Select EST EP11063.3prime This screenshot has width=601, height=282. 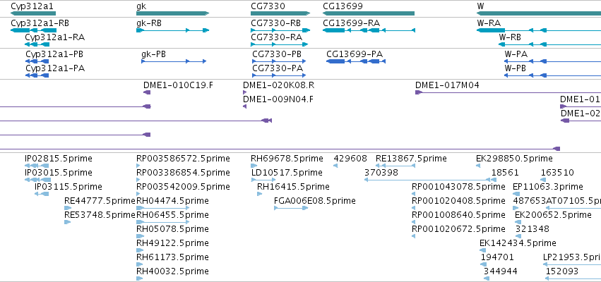point(516,194)
